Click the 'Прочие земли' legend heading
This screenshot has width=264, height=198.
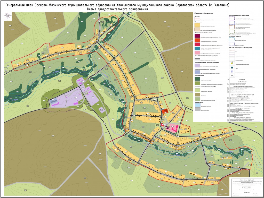coord(198,102)
